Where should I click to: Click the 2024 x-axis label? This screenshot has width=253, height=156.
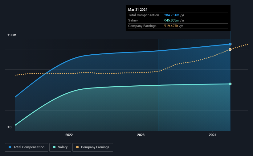[x=213, y=135]
